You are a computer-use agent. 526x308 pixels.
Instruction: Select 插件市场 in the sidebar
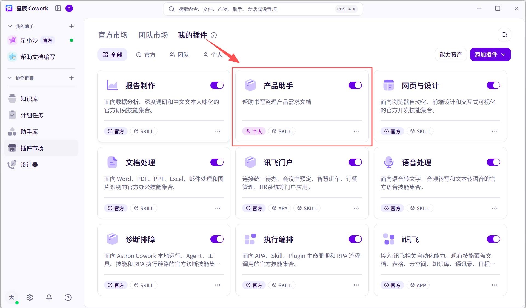(x=41, y=148)
